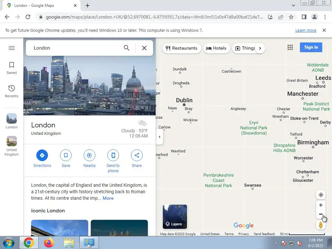Image resolution: width=332 pixels, height=249 pixels.
Task: Open the Google Maps hamburger menu
Action: click(12, 48)
